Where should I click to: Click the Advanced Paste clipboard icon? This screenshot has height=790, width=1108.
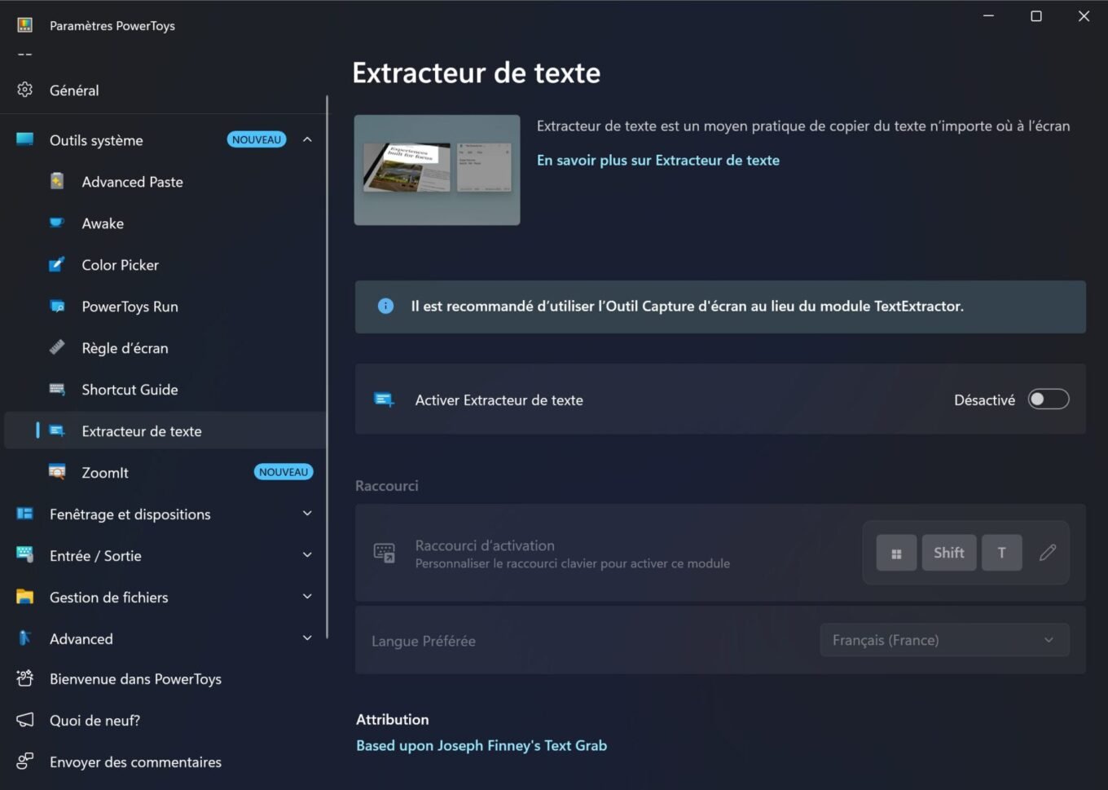pyautogui.click(x=57, y=181)
